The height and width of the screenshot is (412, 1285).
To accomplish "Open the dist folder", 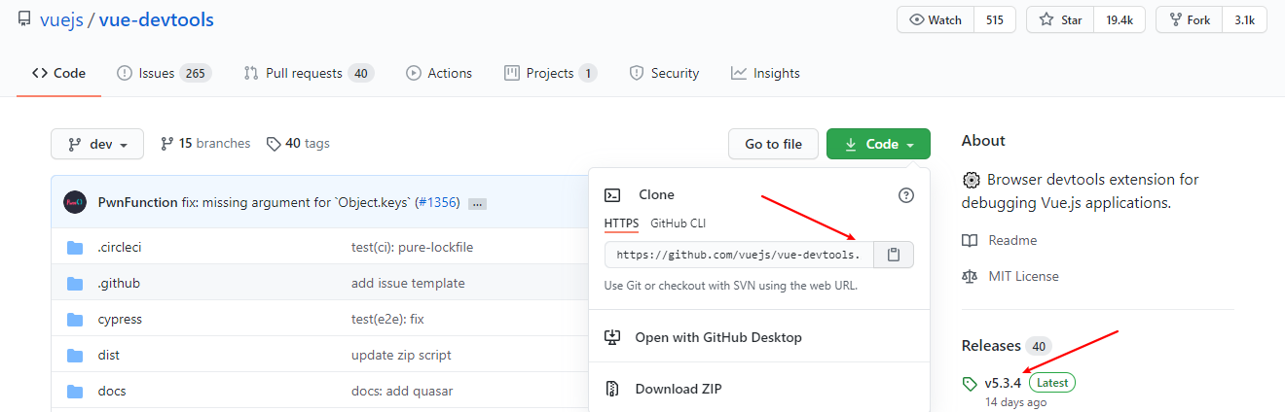I will 109,356.
